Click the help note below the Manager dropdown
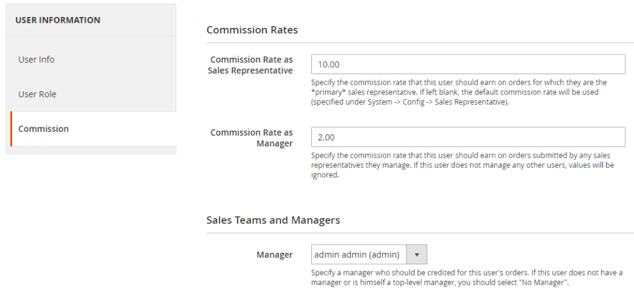This screenshot has width=634, height=296. 466,277
